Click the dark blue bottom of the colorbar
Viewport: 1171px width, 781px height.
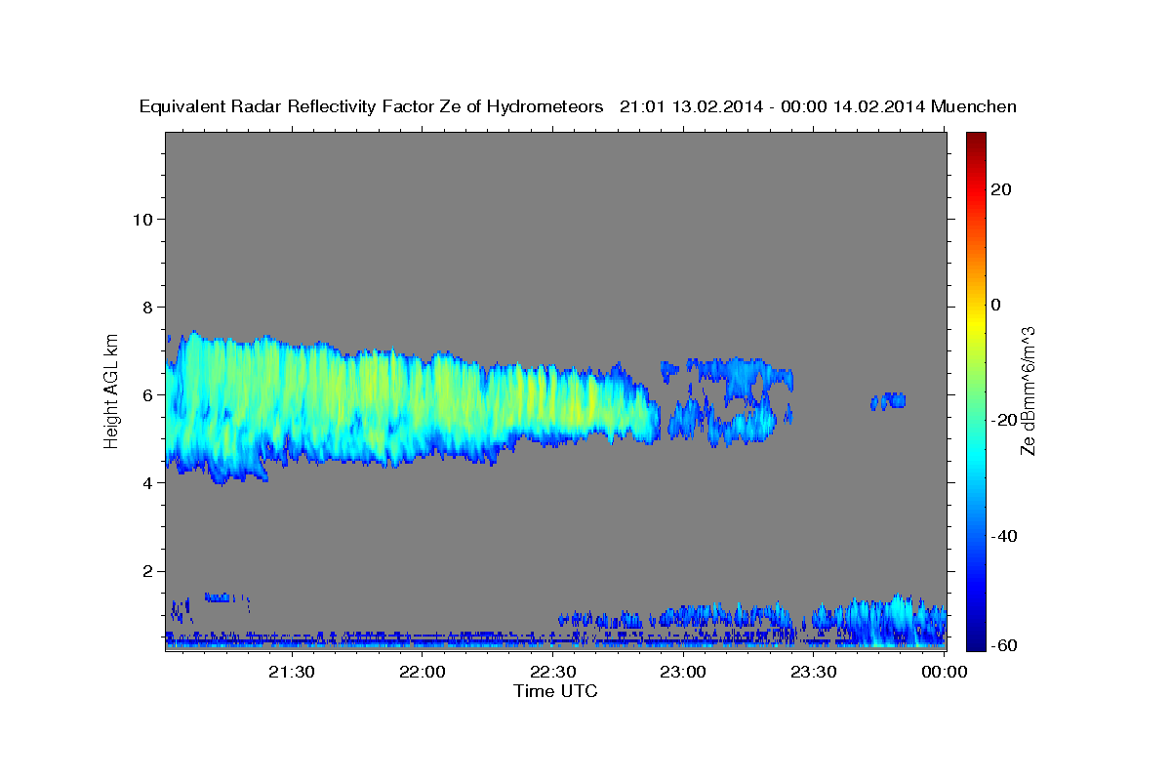pyautogui.click(x=975, y=639)
